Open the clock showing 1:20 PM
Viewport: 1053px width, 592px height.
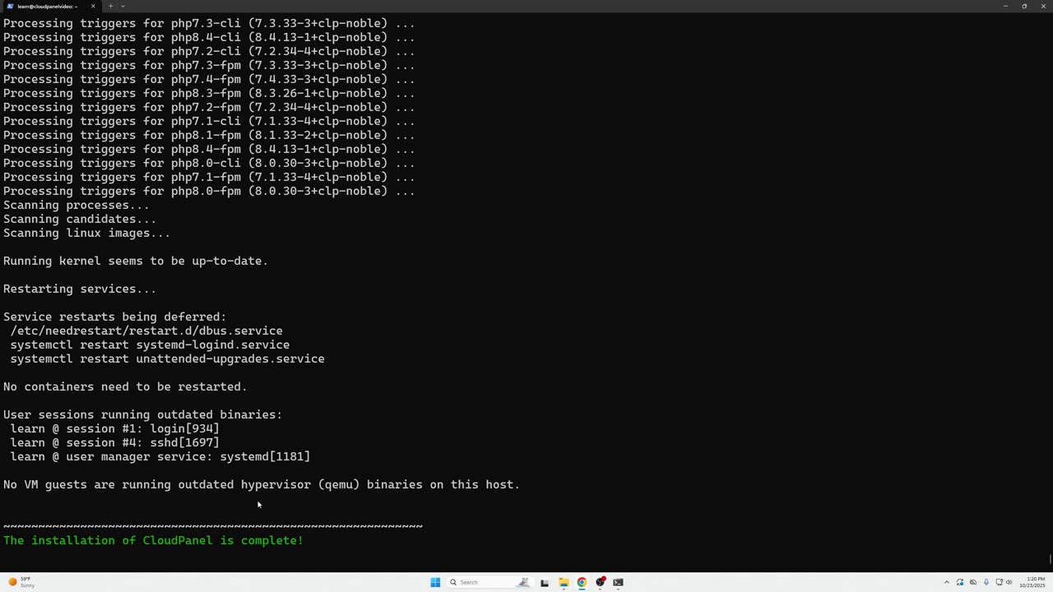(1033, 582)
